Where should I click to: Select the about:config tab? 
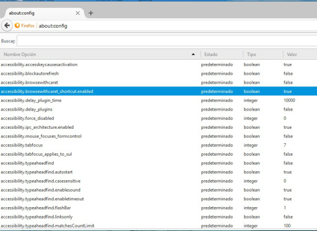(36, 13)
